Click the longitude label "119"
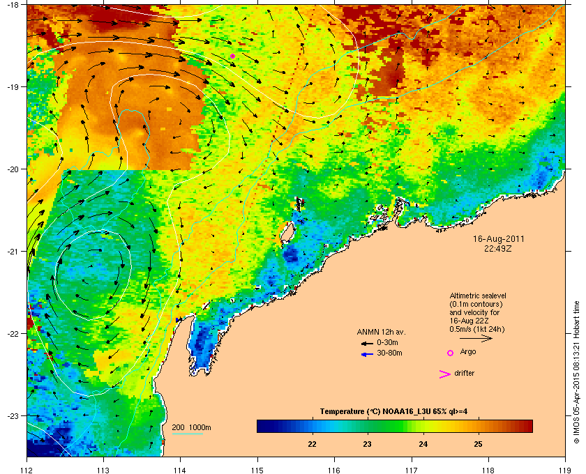 [x=565, y=470]
